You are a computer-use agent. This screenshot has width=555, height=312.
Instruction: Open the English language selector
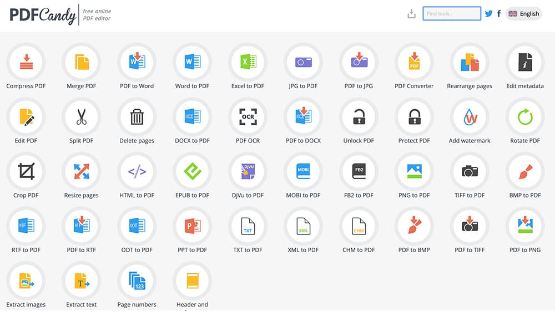click(x=524, y=14)
